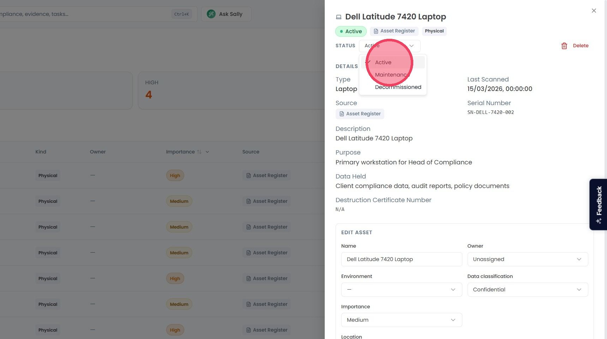Screen dimensions: 607x339
Task: Click the Owner column header in the table
Action: pos(98,152)
